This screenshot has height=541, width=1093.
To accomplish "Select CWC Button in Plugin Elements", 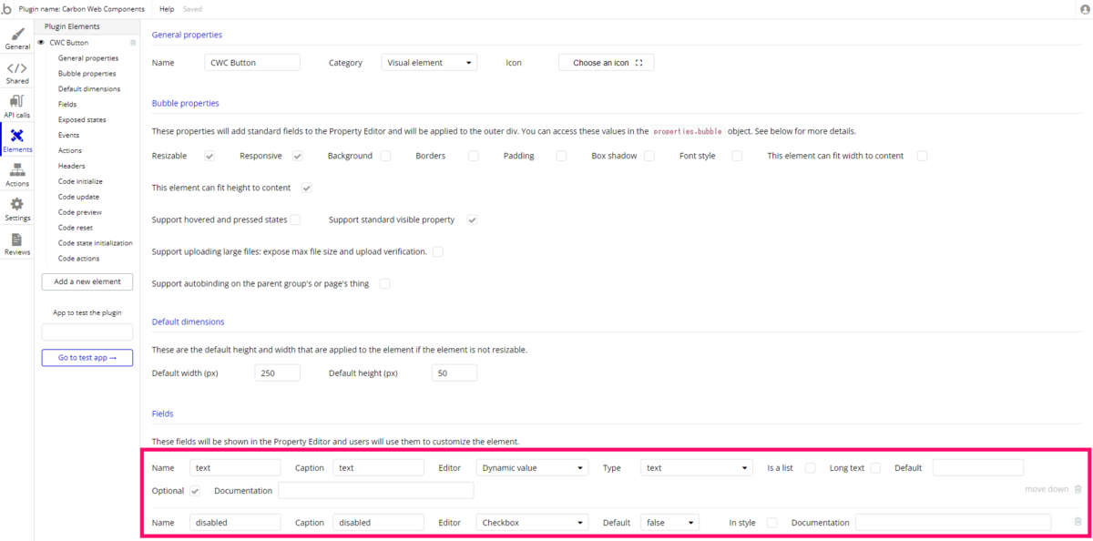I will (69, 42).
